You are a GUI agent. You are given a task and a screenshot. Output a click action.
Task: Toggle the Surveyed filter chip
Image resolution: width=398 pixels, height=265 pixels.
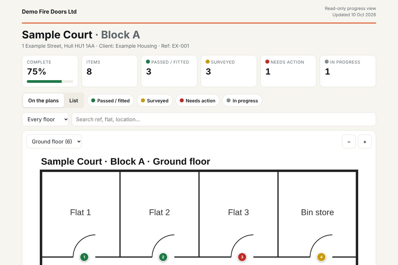tap(155, 100)
